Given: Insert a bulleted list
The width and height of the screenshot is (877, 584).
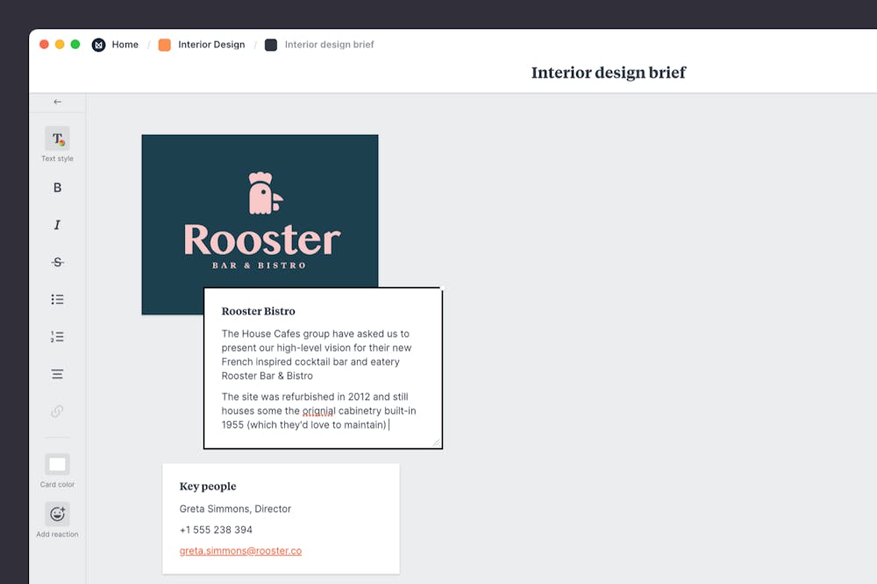Looking at the screenshot, I should point(57,299).
